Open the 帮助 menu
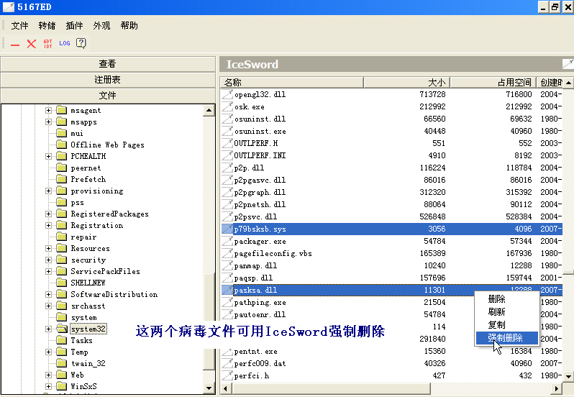 point(129,26)
